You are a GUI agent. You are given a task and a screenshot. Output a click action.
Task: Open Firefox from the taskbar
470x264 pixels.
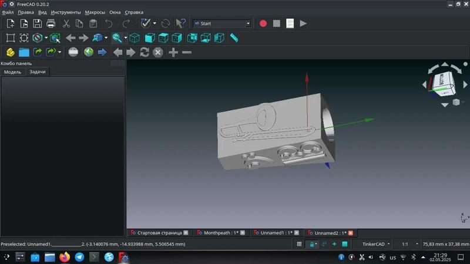65,257
